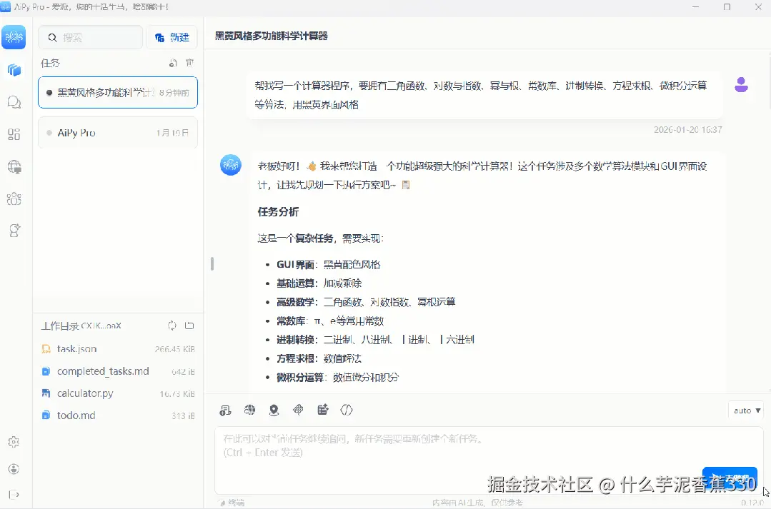Click the AiPy assistant avatar in chat
The width and height of the screenshot is (771, 509).
(x=231, y=165)
